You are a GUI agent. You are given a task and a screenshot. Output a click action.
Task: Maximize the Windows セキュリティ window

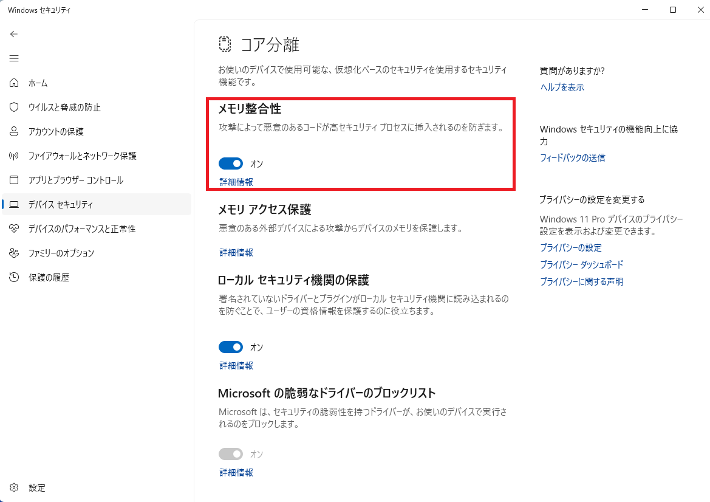tap(673, 10)
